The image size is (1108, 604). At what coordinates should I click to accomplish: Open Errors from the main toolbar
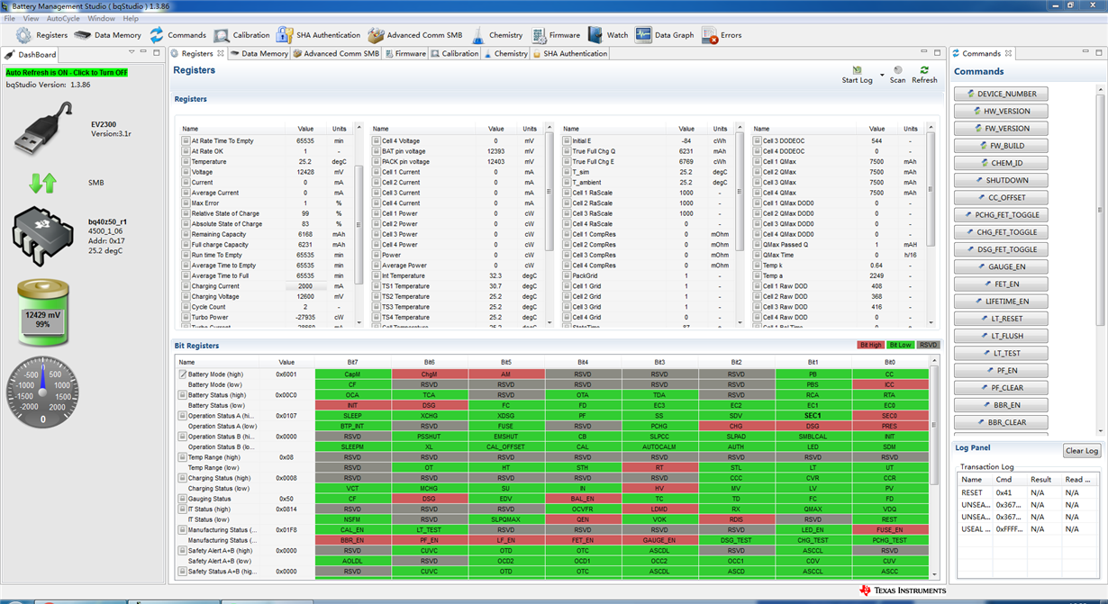(x=722, y=35)
